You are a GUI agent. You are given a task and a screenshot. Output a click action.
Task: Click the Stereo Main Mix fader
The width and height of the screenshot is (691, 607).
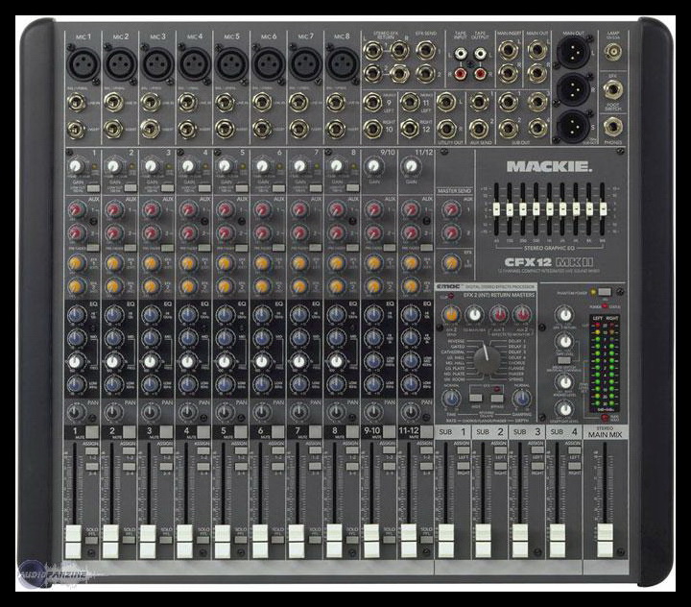click(605, 541)
